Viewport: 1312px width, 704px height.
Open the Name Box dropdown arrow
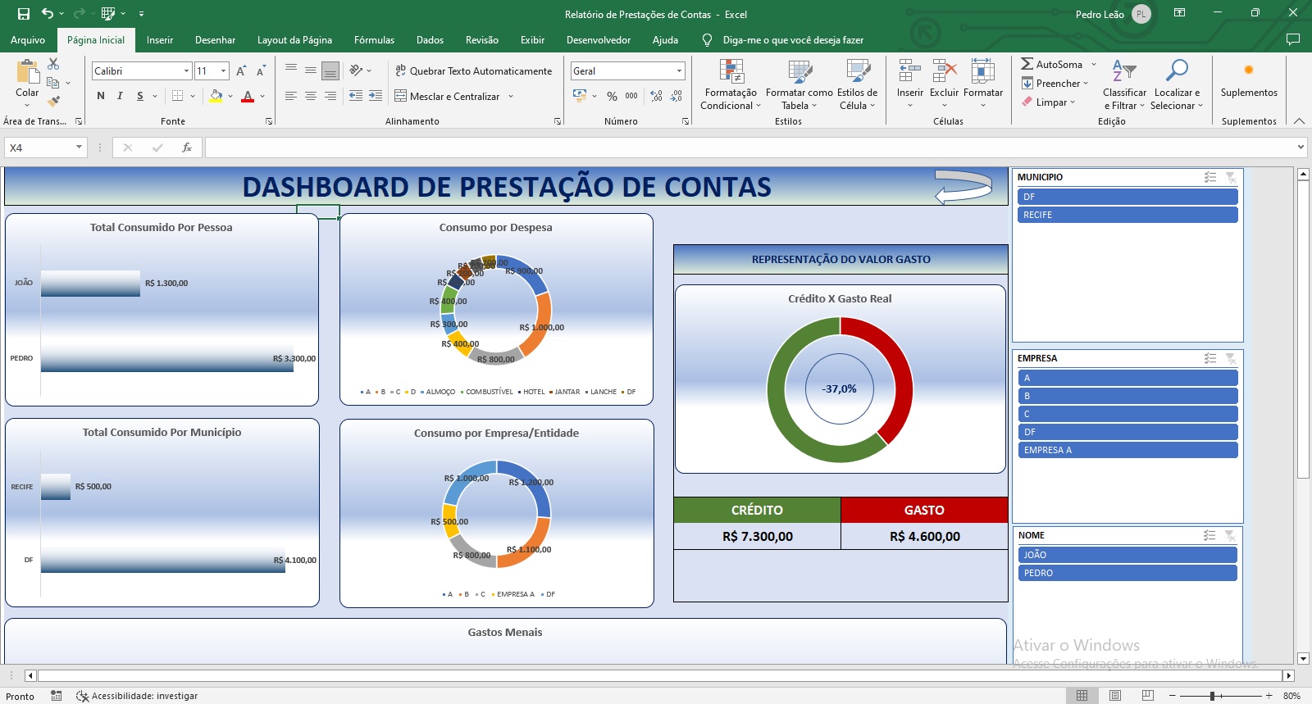point(79,148)
